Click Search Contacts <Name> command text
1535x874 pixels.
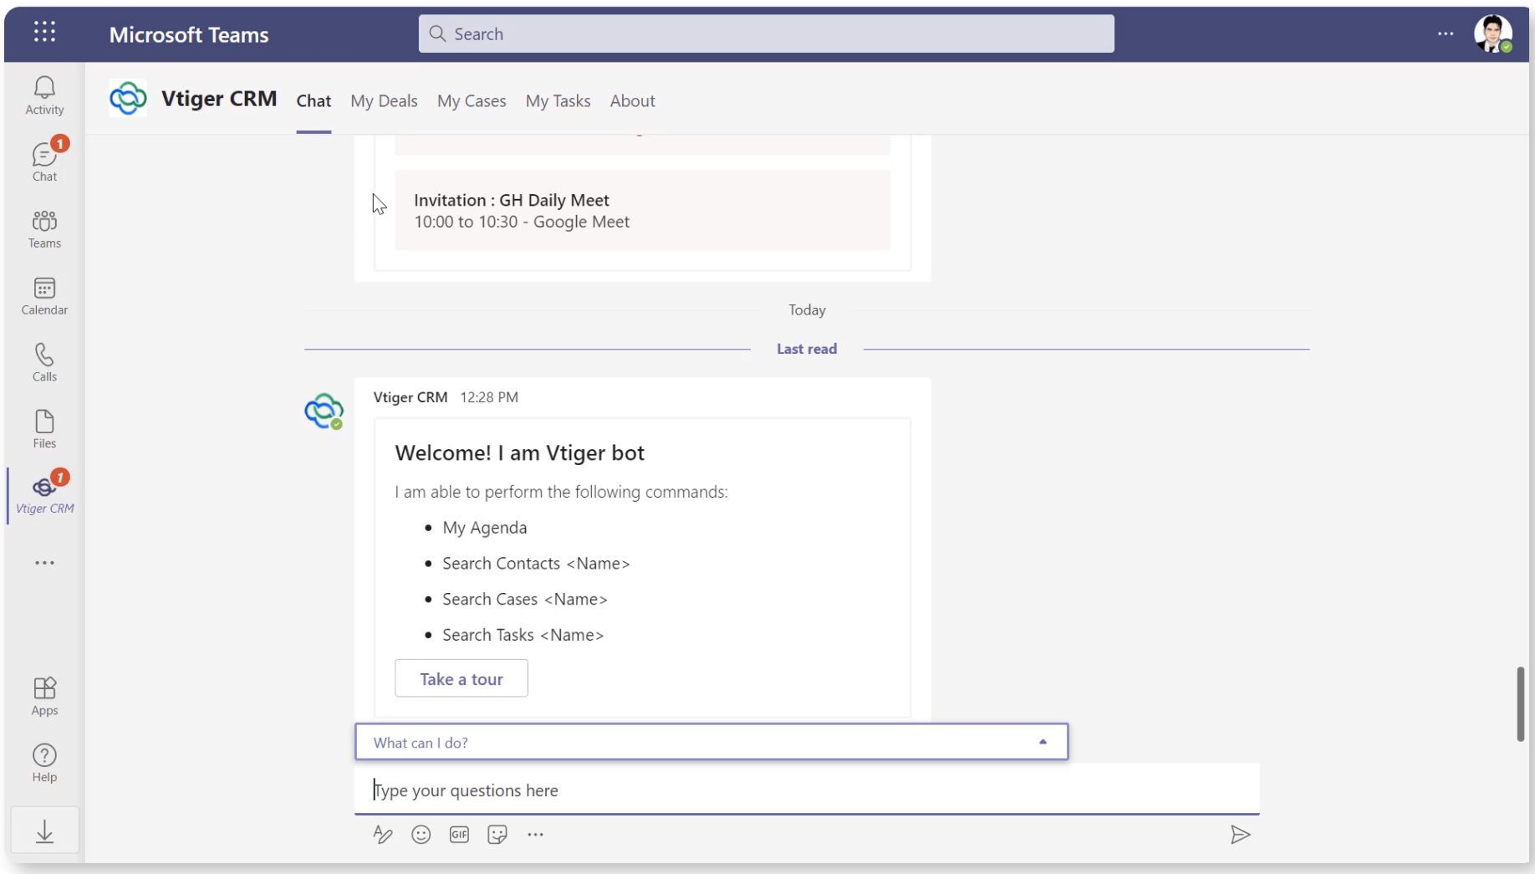pos(536,564)
